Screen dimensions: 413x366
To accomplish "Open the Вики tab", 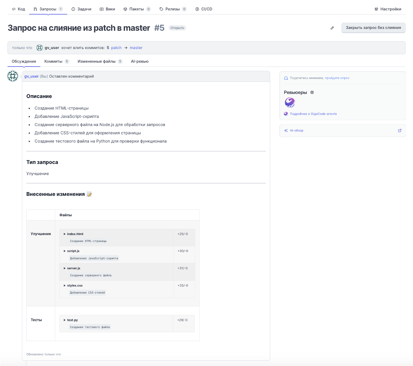I will click(107, 9).
